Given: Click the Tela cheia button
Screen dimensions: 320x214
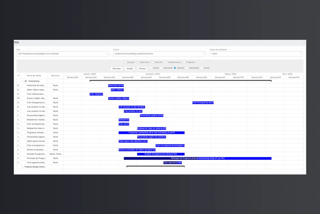Looking at the screenshot, I should pos(116,68).
